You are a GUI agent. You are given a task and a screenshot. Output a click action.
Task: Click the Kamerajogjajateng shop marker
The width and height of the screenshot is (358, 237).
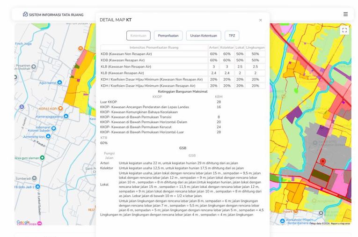[66, 116]
